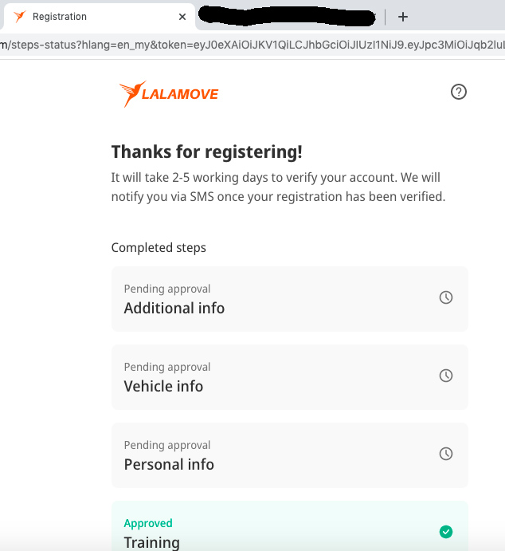
Task: Click the green checkmark on Training
Action: [446, 532]
